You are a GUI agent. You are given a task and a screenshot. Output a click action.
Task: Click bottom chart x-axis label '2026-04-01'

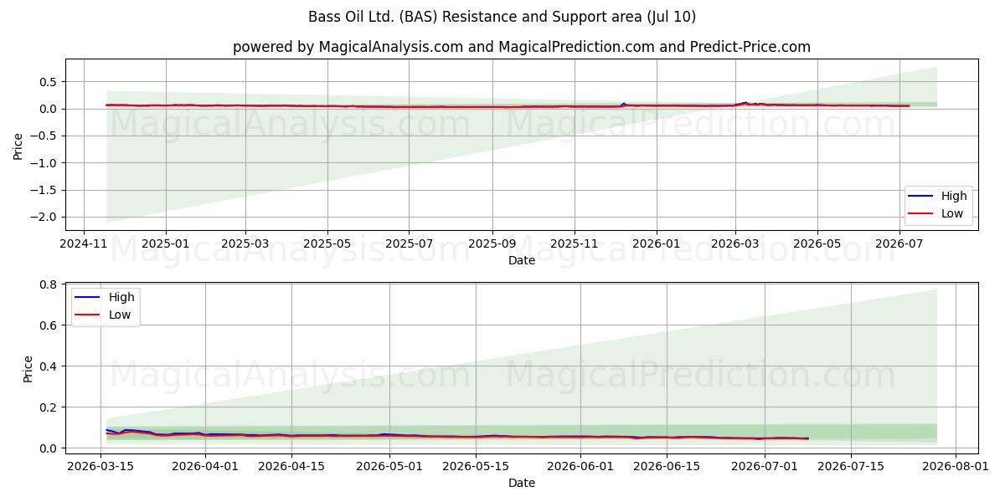(205, 465)
